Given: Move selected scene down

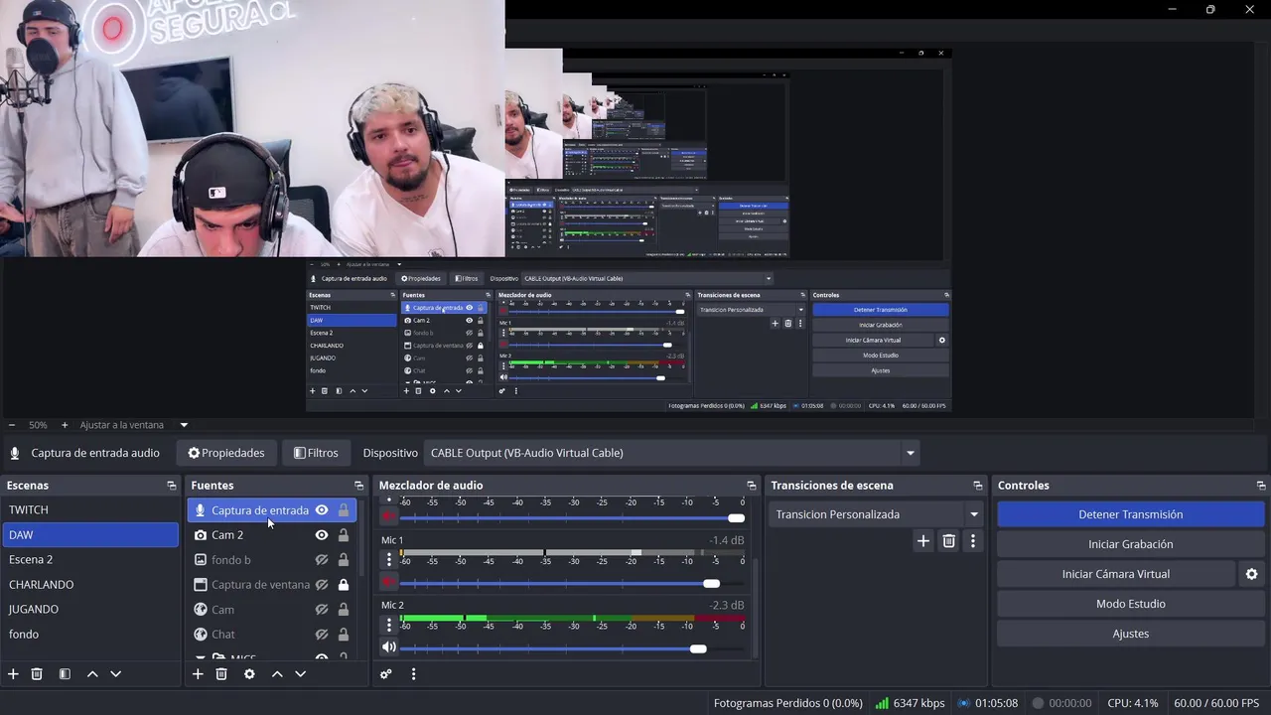Looking at the screenshot, I should pos(115,673).
